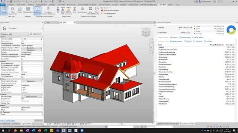Image resolution: width=238 pixels, height=133 pixels.
Task: Click the Windows Start button
Action: 3,130
